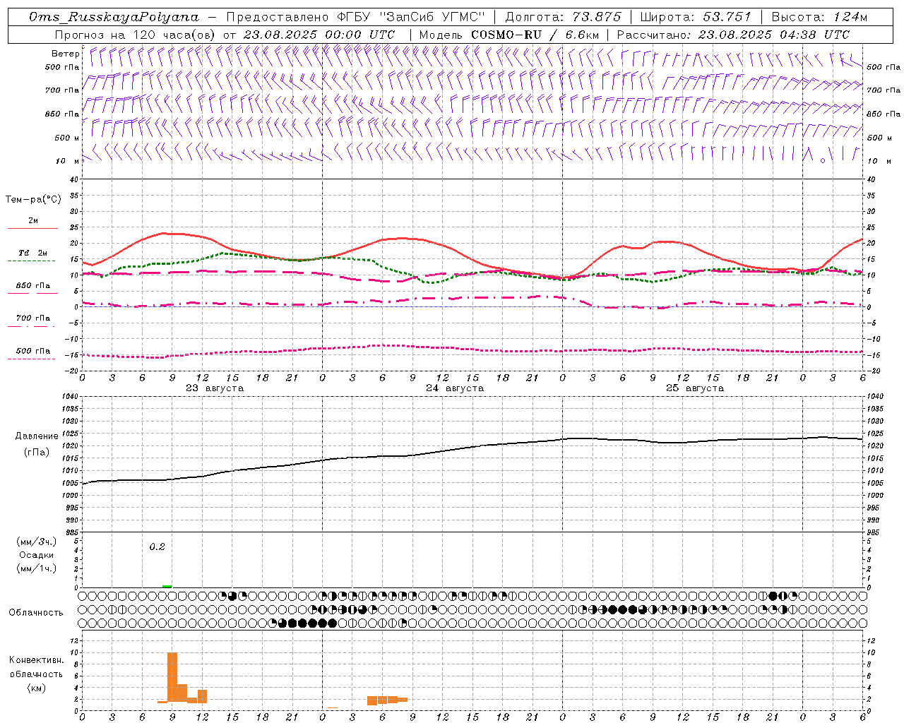Viewport: 904px width, 723px height.
Task: Click the small calm-wind circle in 10 м row
Action: [823, 161]
